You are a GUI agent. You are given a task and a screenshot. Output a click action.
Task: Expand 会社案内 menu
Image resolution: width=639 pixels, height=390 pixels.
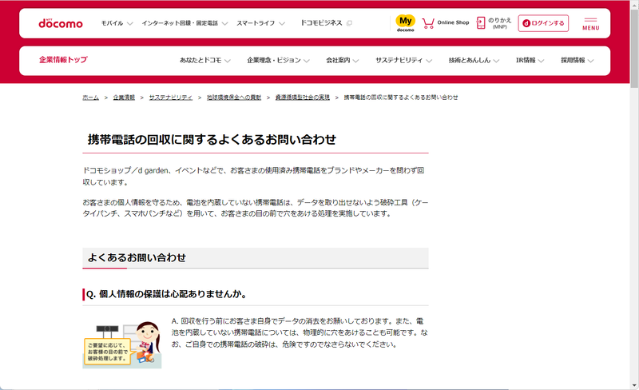tap(343, 61)
